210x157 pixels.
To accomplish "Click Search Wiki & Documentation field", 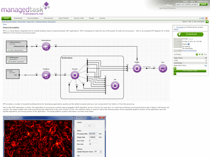I will point(194,22).
